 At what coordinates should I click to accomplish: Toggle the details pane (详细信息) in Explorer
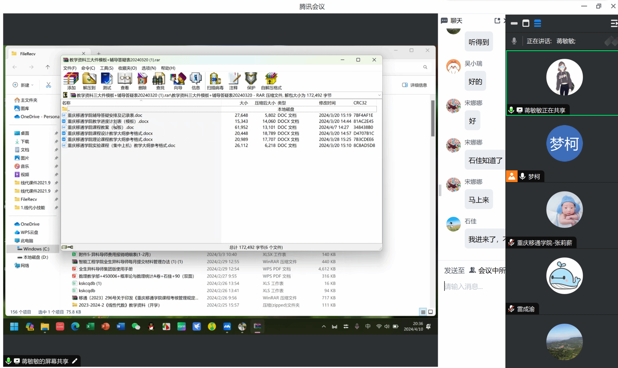(415, 85)
